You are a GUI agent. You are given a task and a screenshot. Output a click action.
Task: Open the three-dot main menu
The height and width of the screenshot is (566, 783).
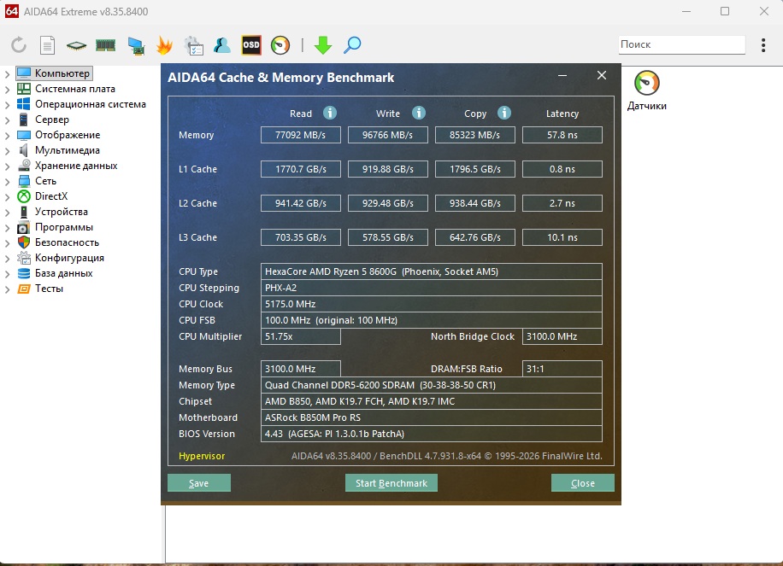pyautogui.click(x=763, y=45)
